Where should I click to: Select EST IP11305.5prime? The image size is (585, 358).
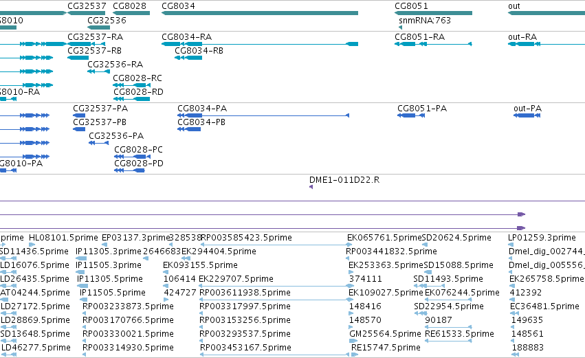point(110,279)
